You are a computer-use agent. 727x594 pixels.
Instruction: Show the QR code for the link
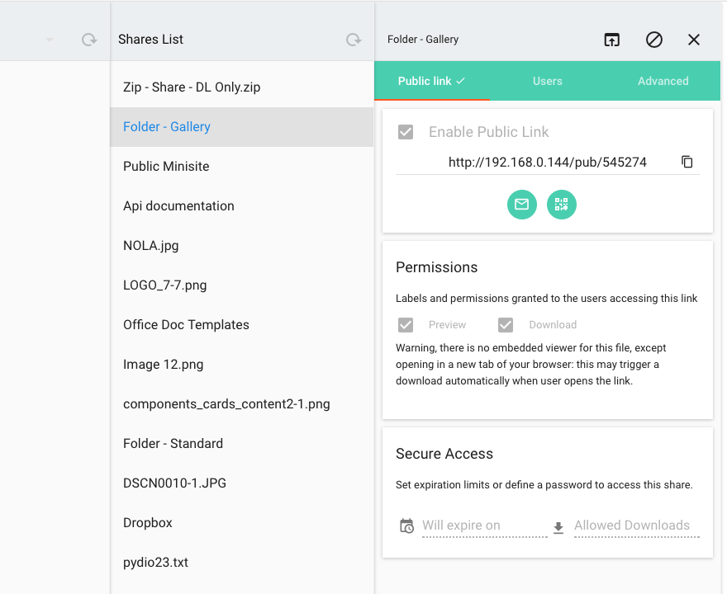click(x=562, y=205)
